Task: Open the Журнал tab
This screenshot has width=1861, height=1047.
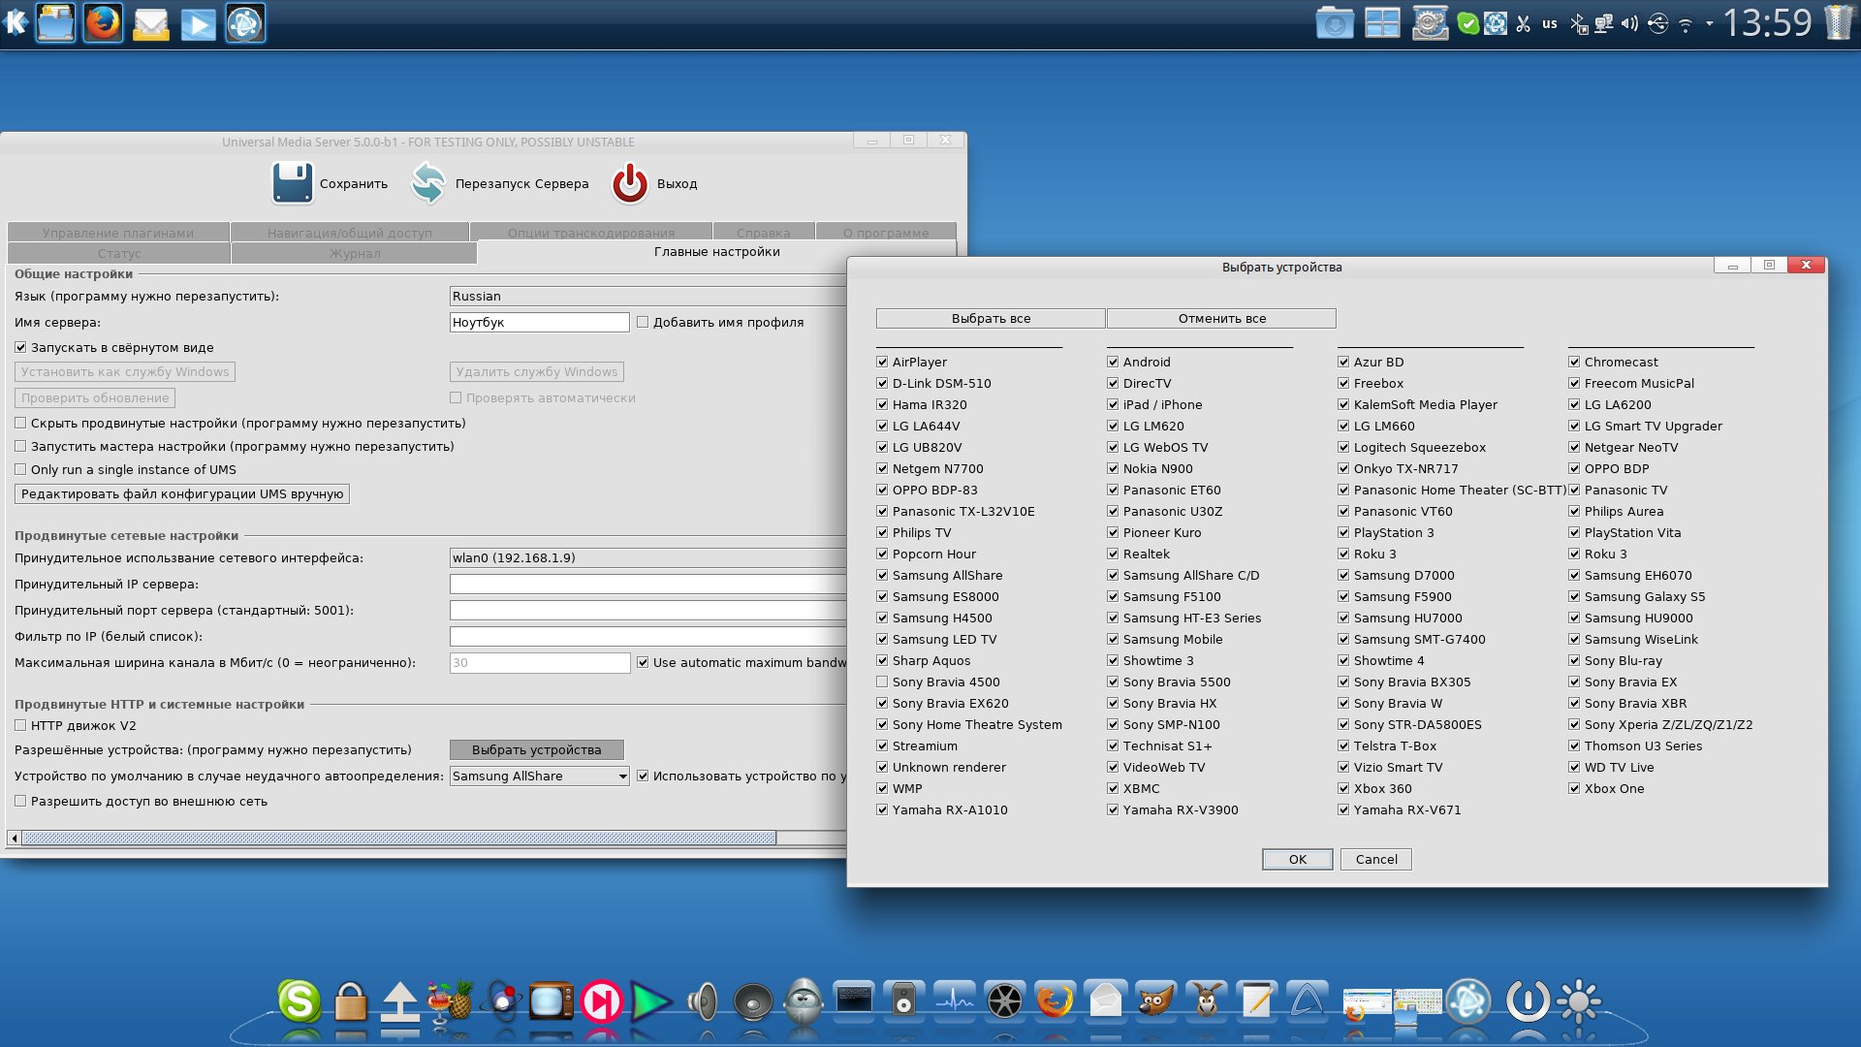Action: click(x=355, y=254)
